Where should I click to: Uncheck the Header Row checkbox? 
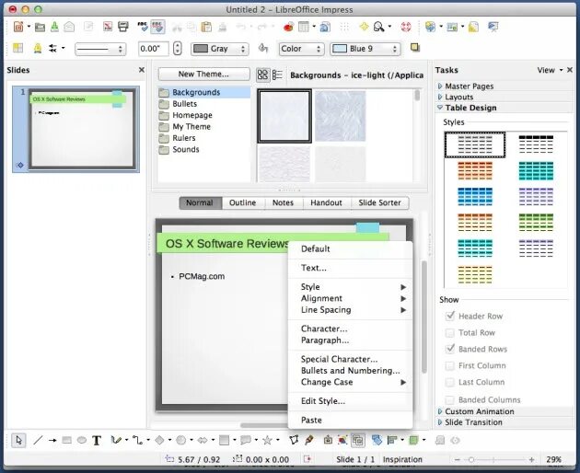(450, 316)
